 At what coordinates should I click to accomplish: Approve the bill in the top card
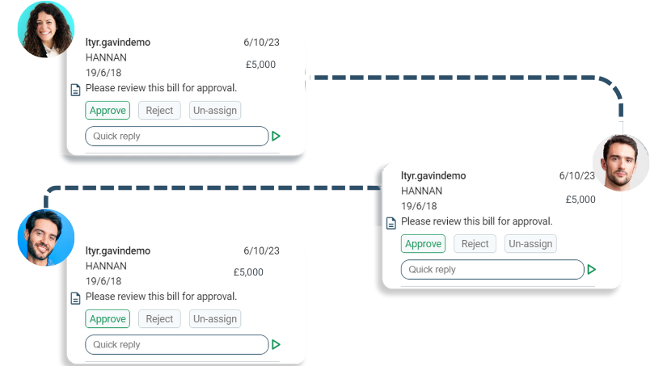click(x=108, y=111)
